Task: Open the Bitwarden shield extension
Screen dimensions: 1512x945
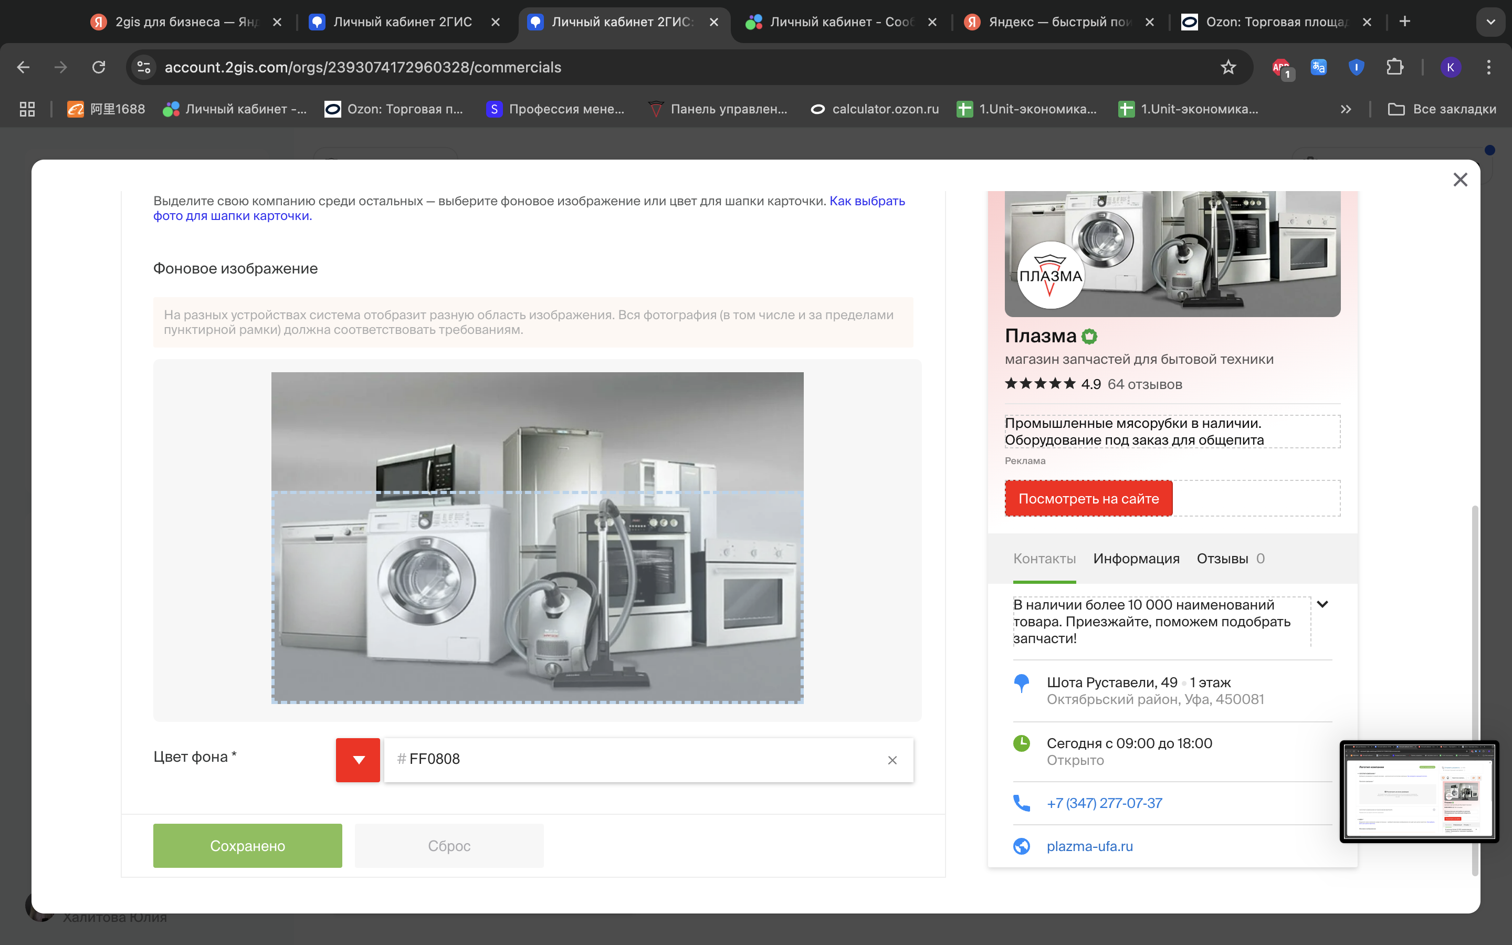Action: (1356, 67)
